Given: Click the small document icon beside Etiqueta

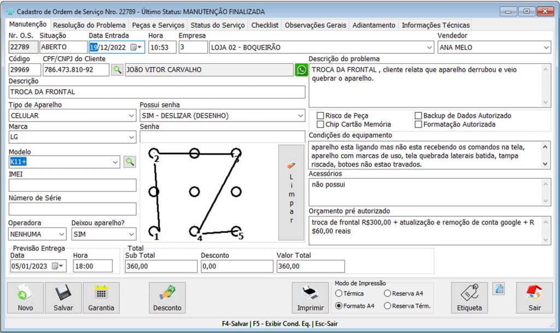Looking at the screenshot, I should pos(498,289).
